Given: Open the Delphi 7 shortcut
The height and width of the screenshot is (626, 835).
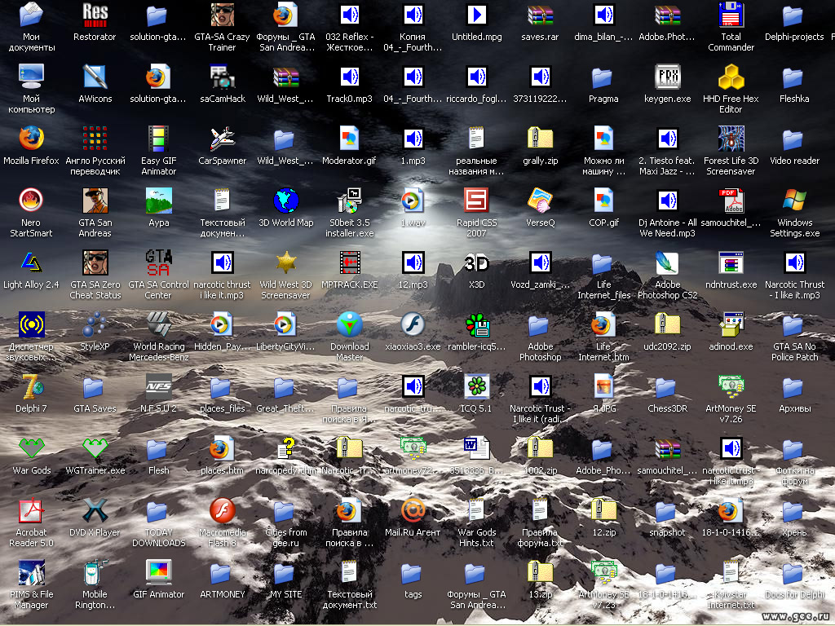Looking at the screenshot, I should pyautogui.click(x=31, y=386).
